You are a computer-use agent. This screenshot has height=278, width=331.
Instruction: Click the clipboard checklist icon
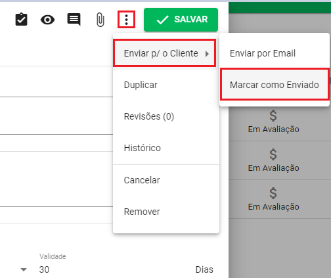point(21,20)
